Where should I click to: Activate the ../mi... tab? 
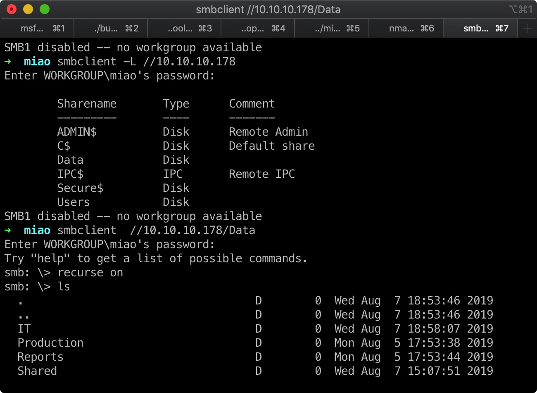tap(332, 29)
